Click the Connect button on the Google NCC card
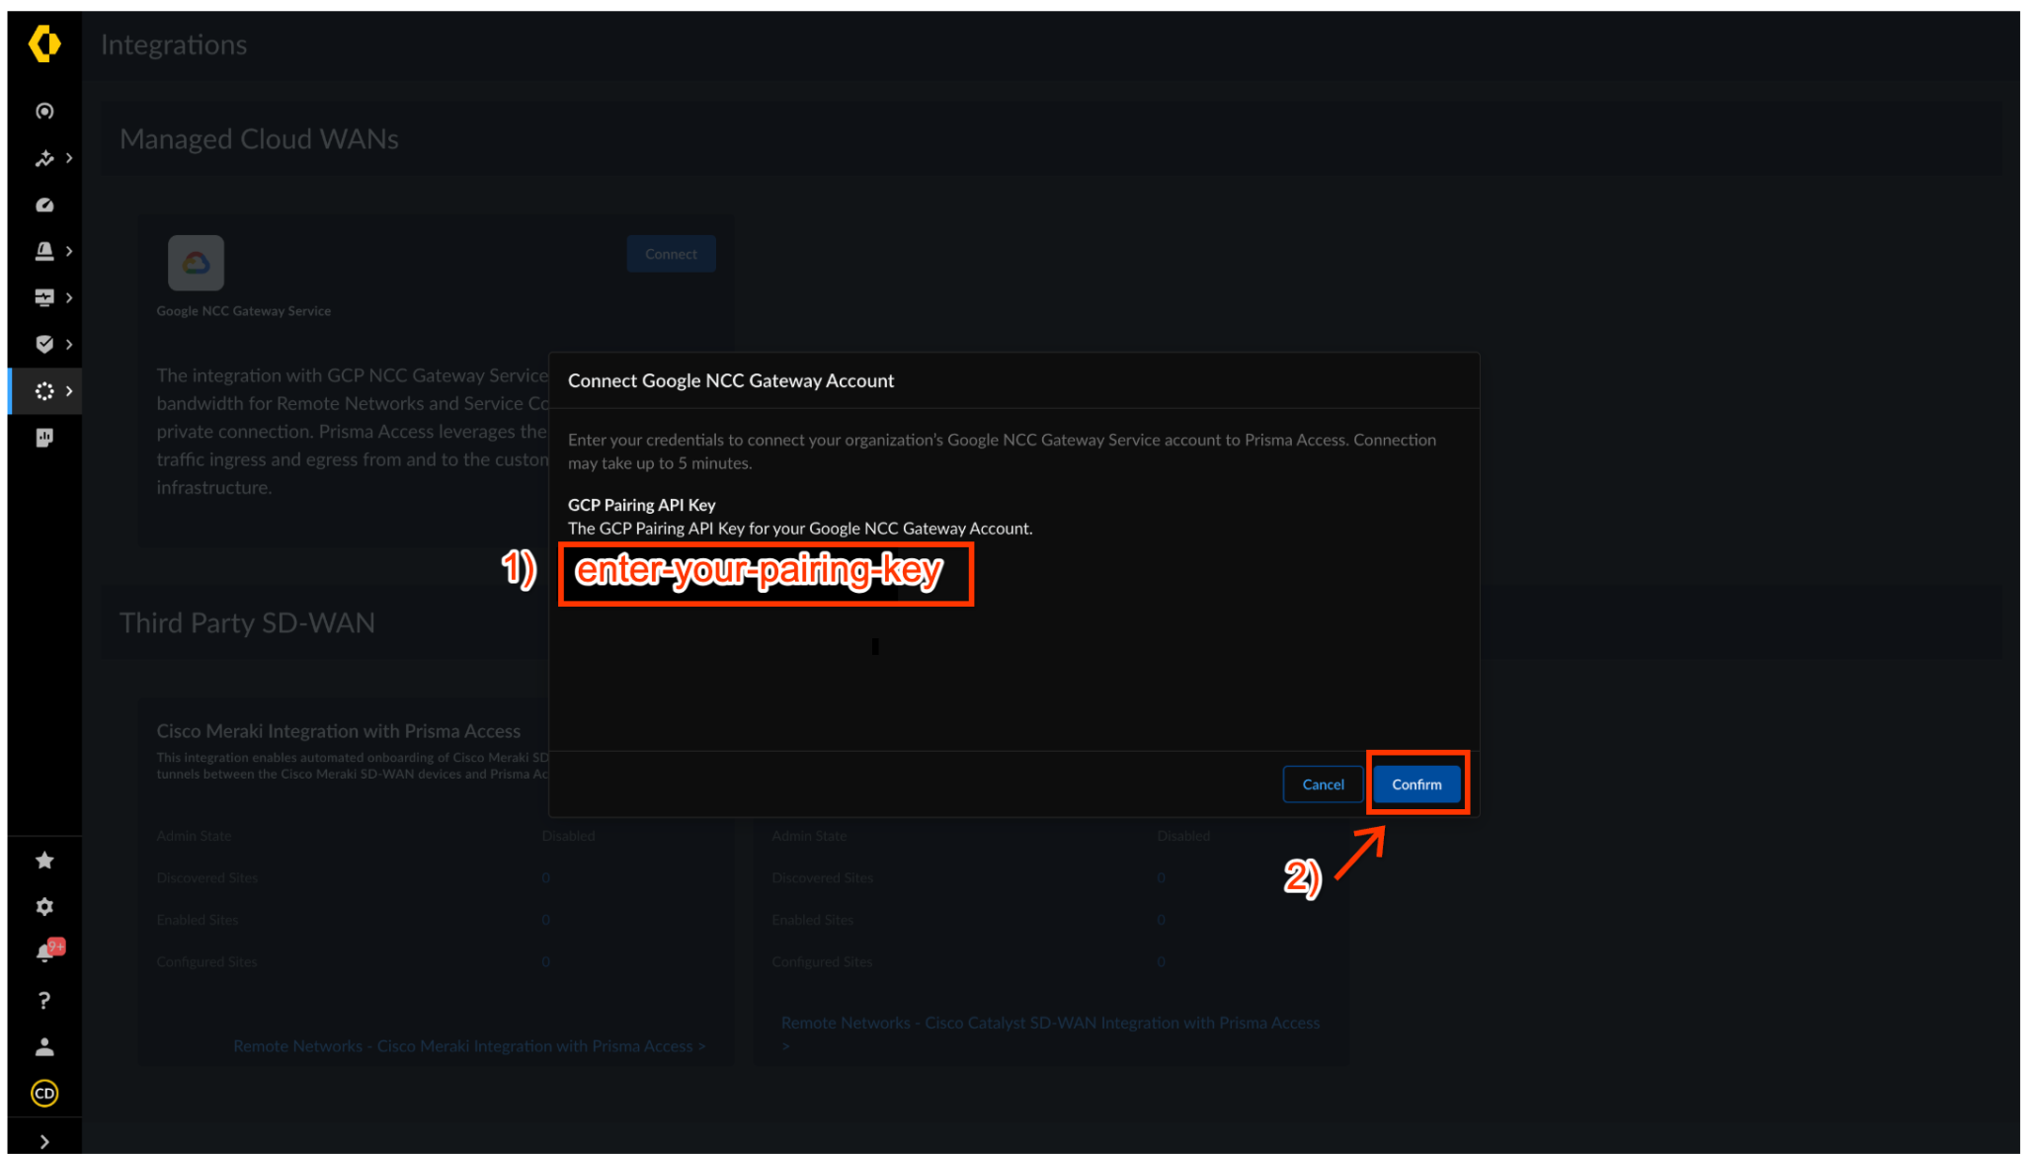 click(671, 254)
